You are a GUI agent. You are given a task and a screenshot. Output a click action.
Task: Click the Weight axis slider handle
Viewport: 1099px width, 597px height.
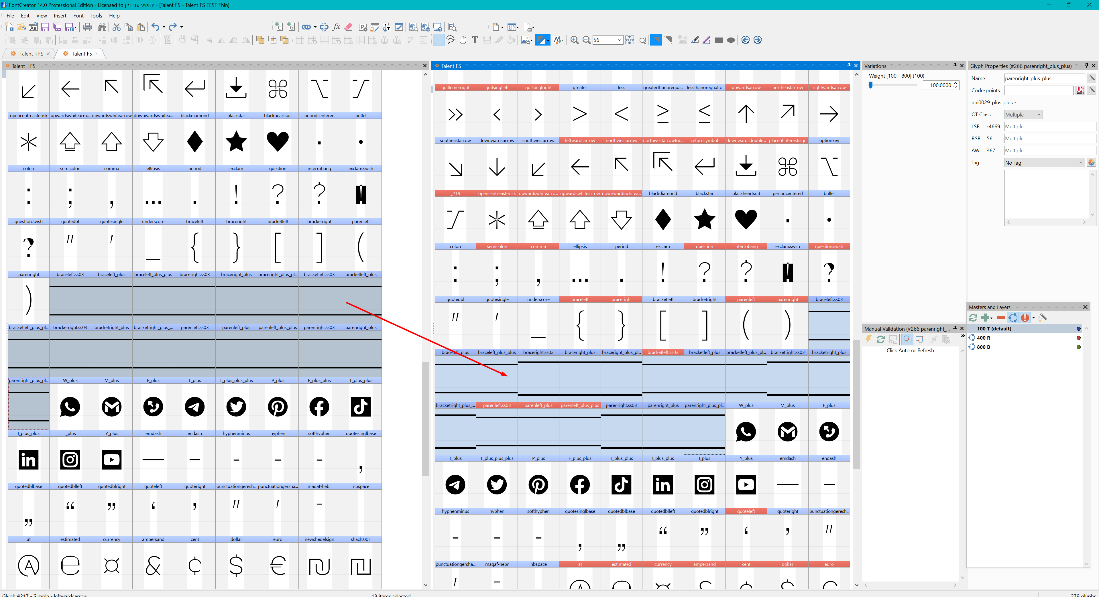[870, 85]
